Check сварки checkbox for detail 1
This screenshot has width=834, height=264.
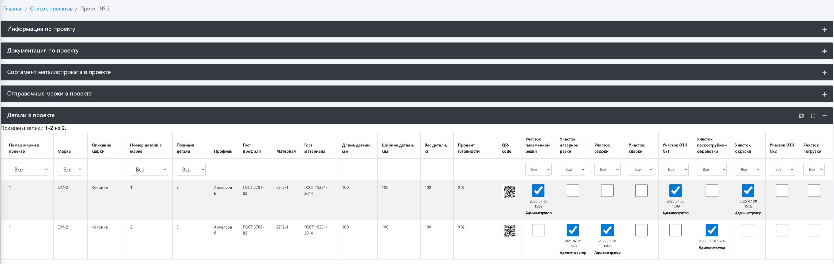pos(641,190)
